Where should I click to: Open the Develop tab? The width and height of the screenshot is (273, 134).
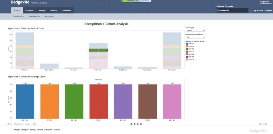point(54,10)
